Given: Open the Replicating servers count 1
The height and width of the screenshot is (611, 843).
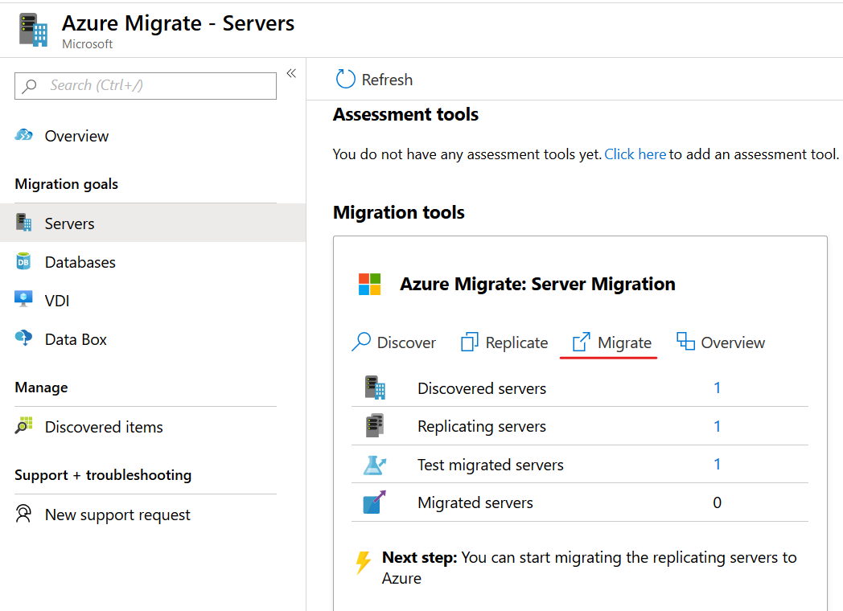Looking at the screenshot, I should tap(717, 426).
